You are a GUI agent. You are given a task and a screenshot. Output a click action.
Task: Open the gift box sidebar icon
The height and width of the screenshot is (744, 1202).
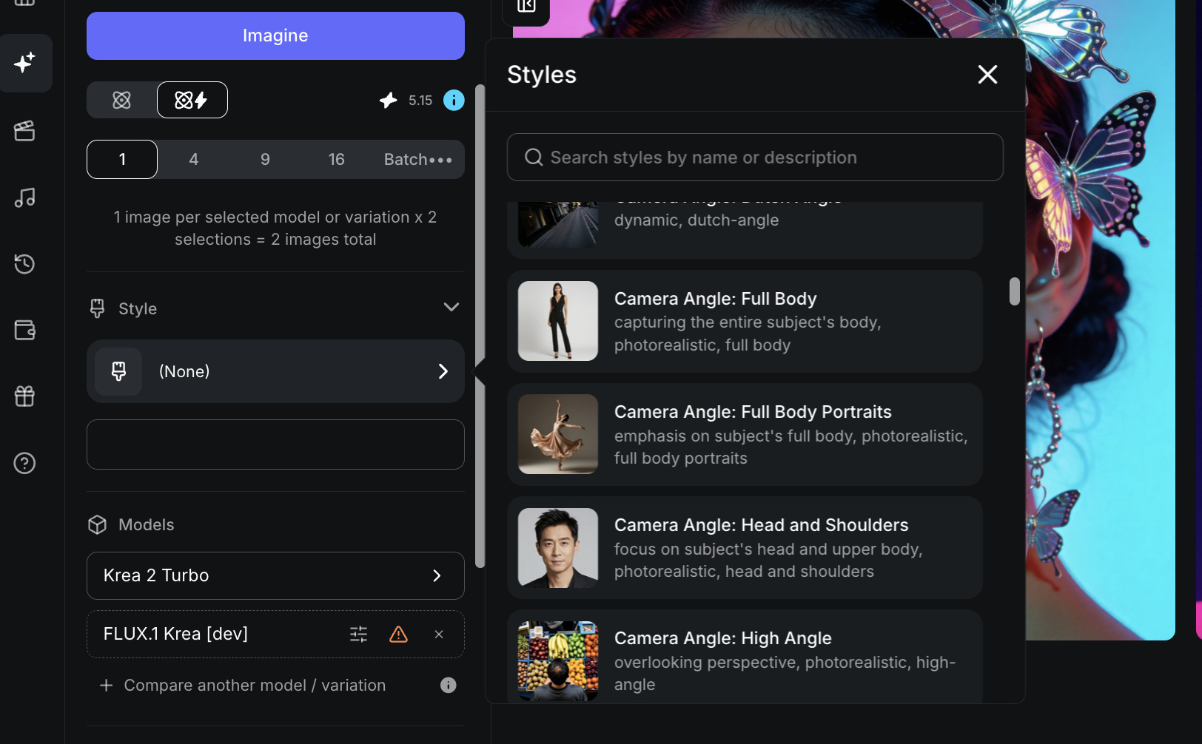coord(25,396)
